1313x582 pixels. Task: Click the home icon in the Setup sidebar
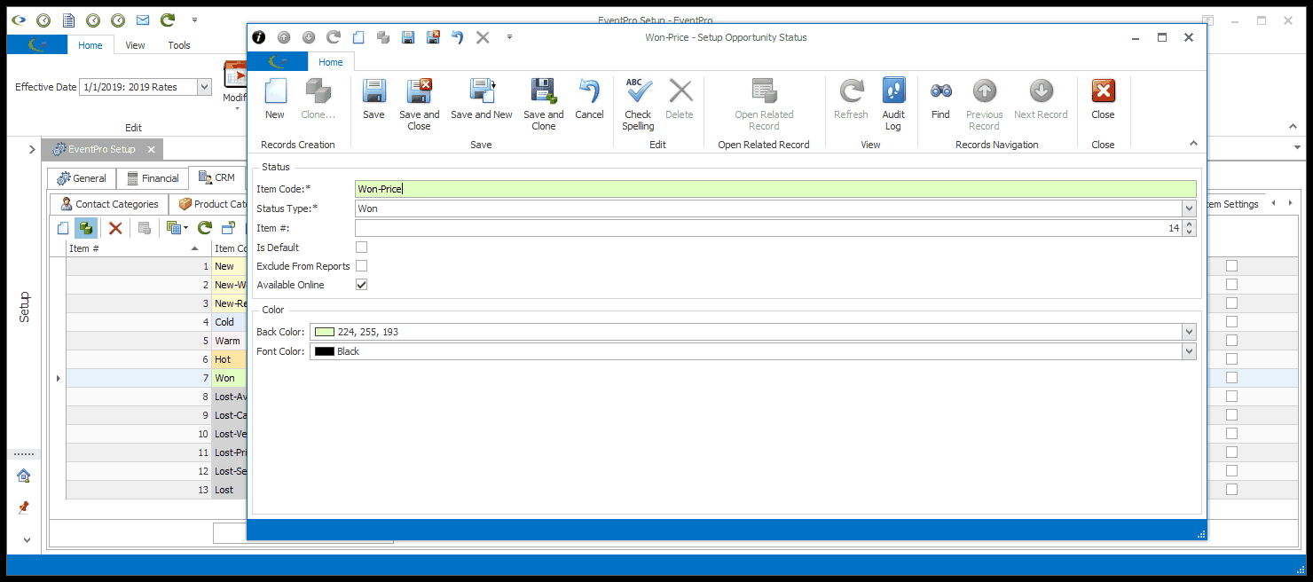click(x=24, y=476)
